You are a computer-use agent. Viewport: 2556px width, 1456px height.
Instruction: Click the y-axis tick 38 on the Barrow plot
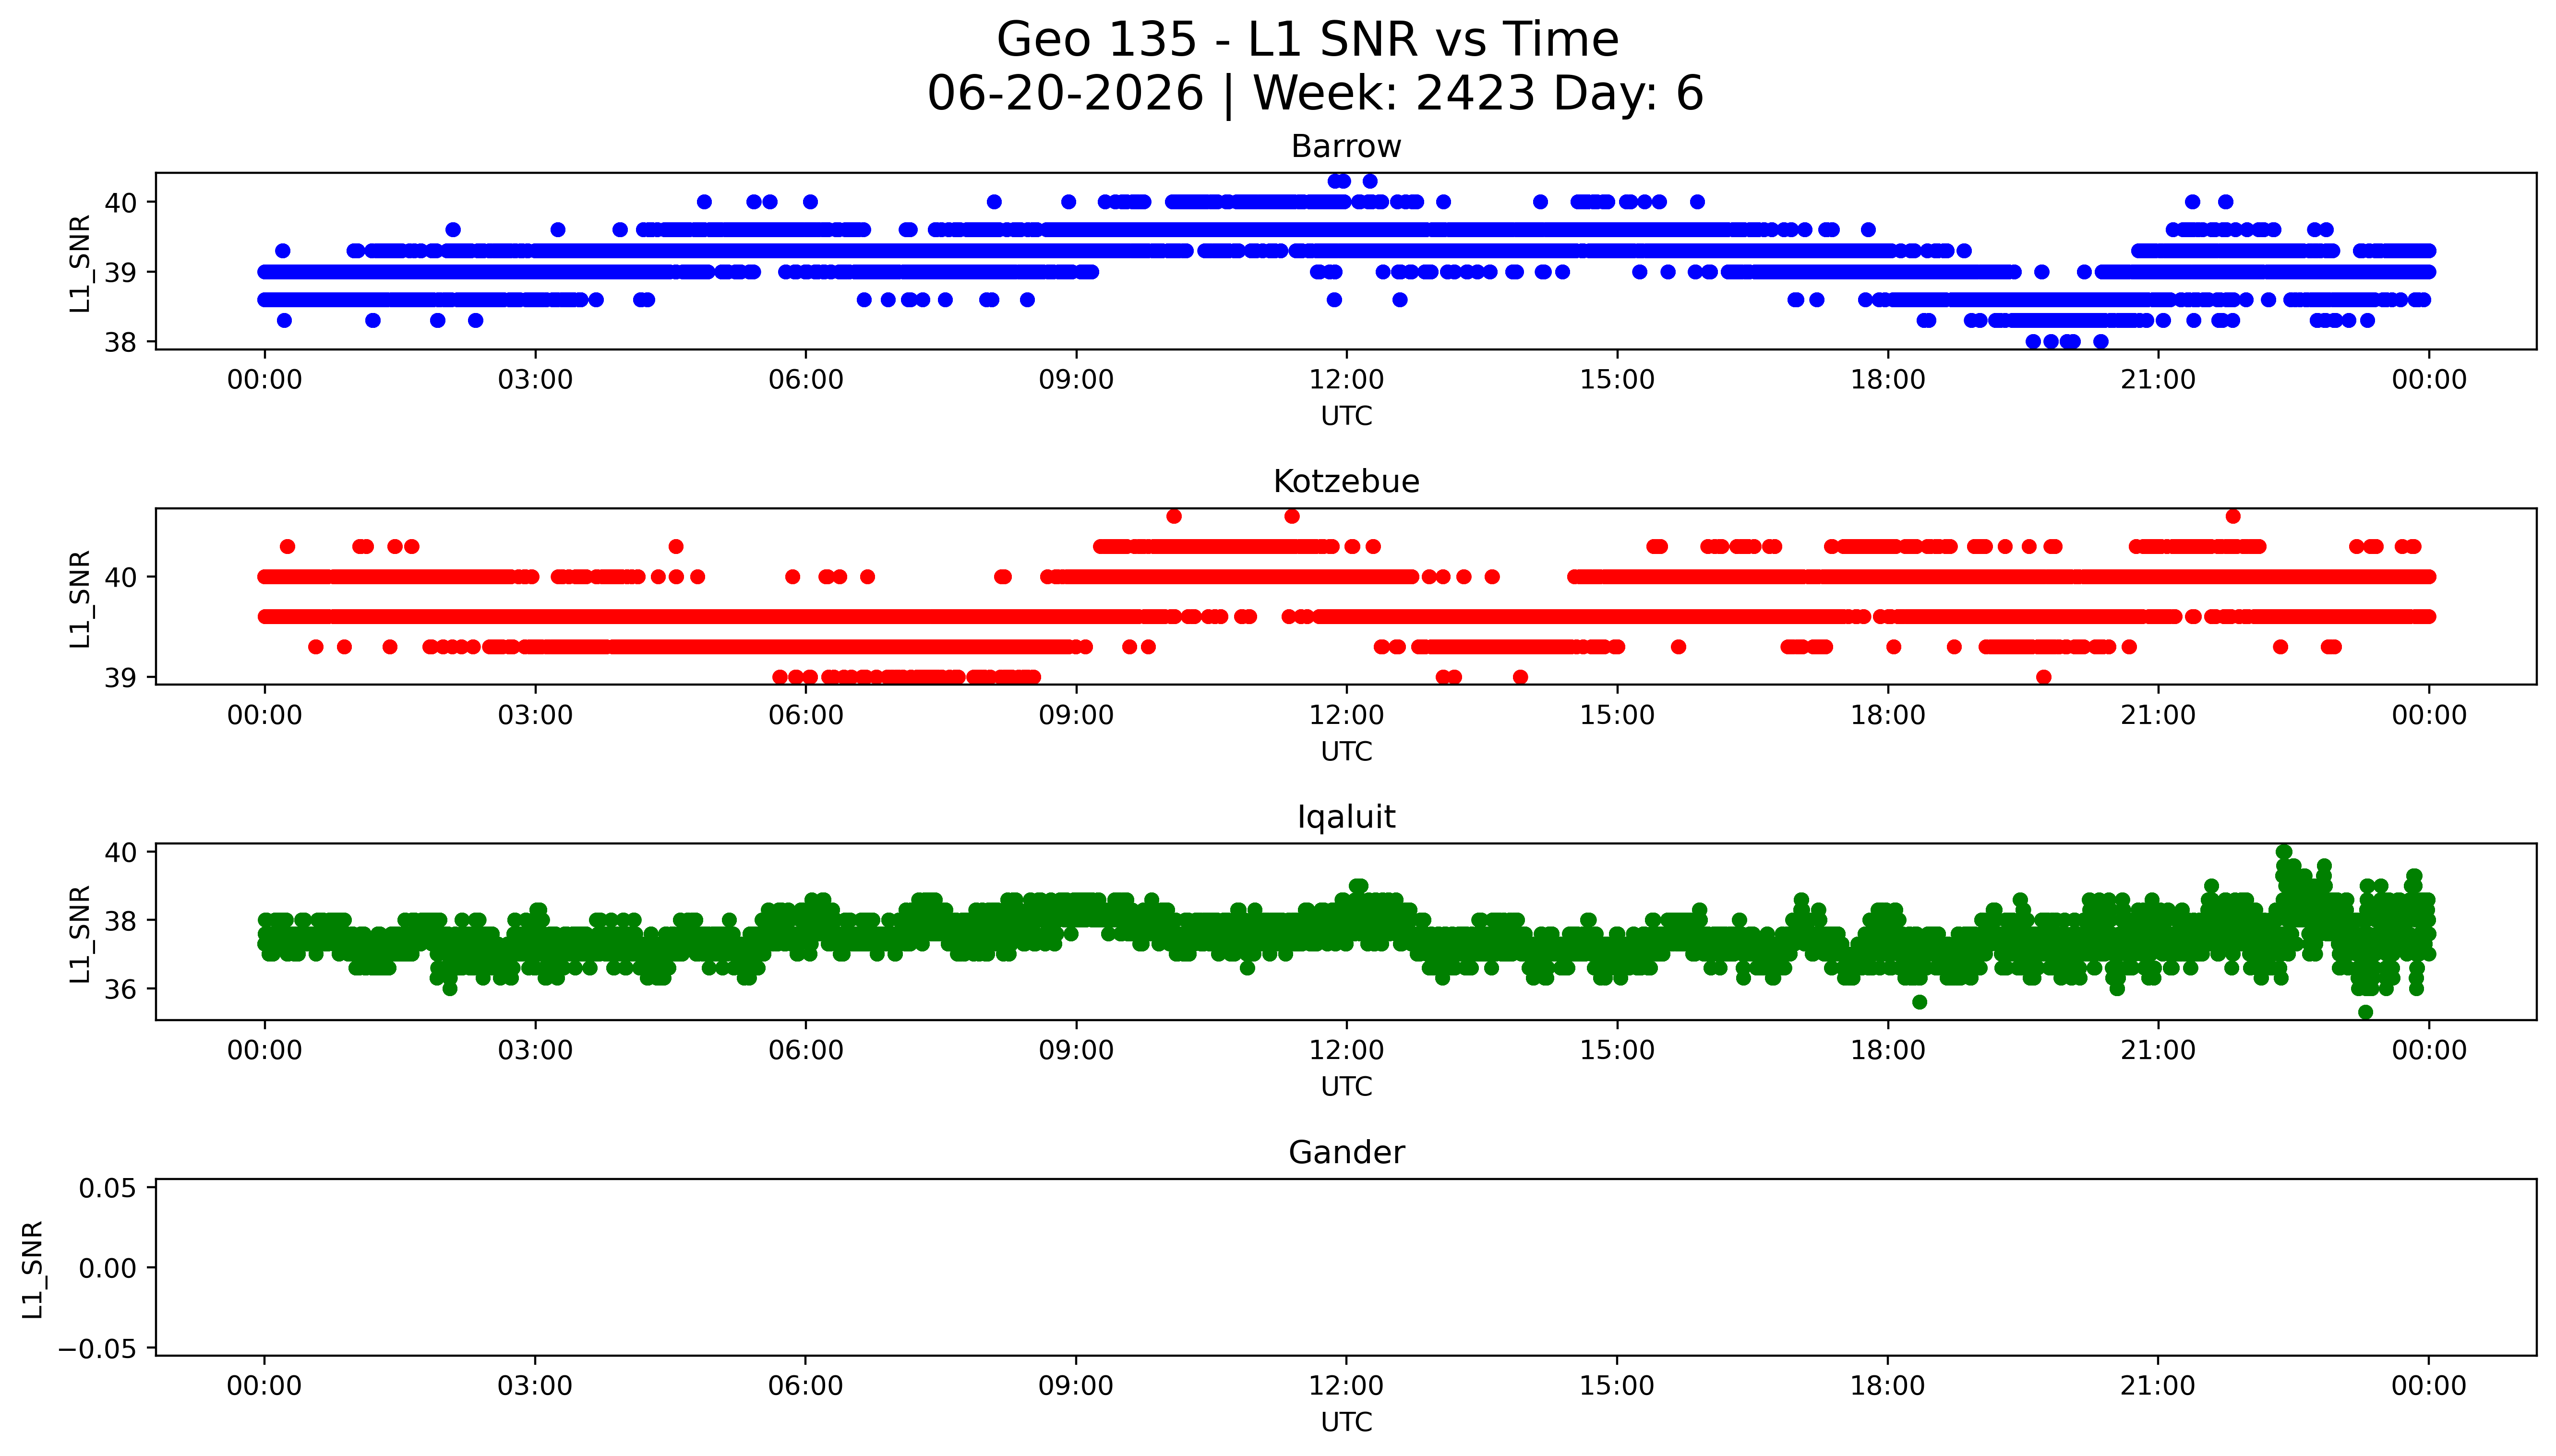point(120,342)
